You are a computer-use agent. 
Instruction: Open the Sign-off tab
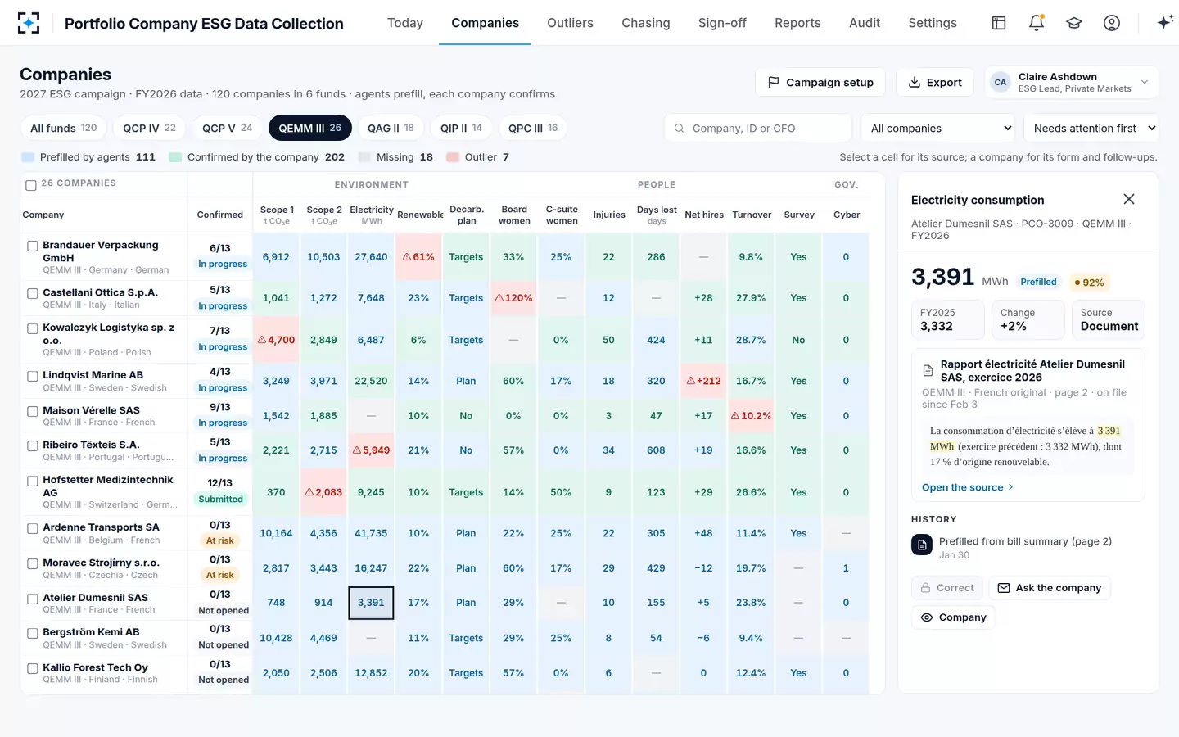[x=722, y=23]
